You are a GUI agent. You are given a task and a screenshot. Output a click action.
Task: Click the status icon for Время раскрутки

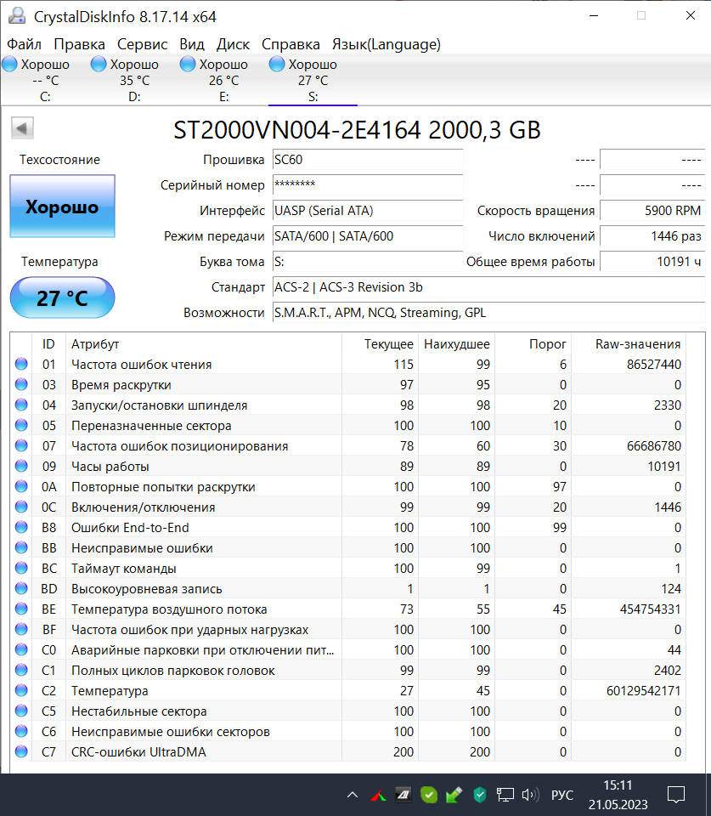click(x=21, y=384)
